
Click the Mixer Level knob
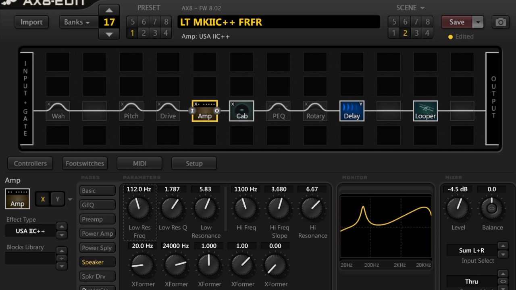tap(458, 208)
